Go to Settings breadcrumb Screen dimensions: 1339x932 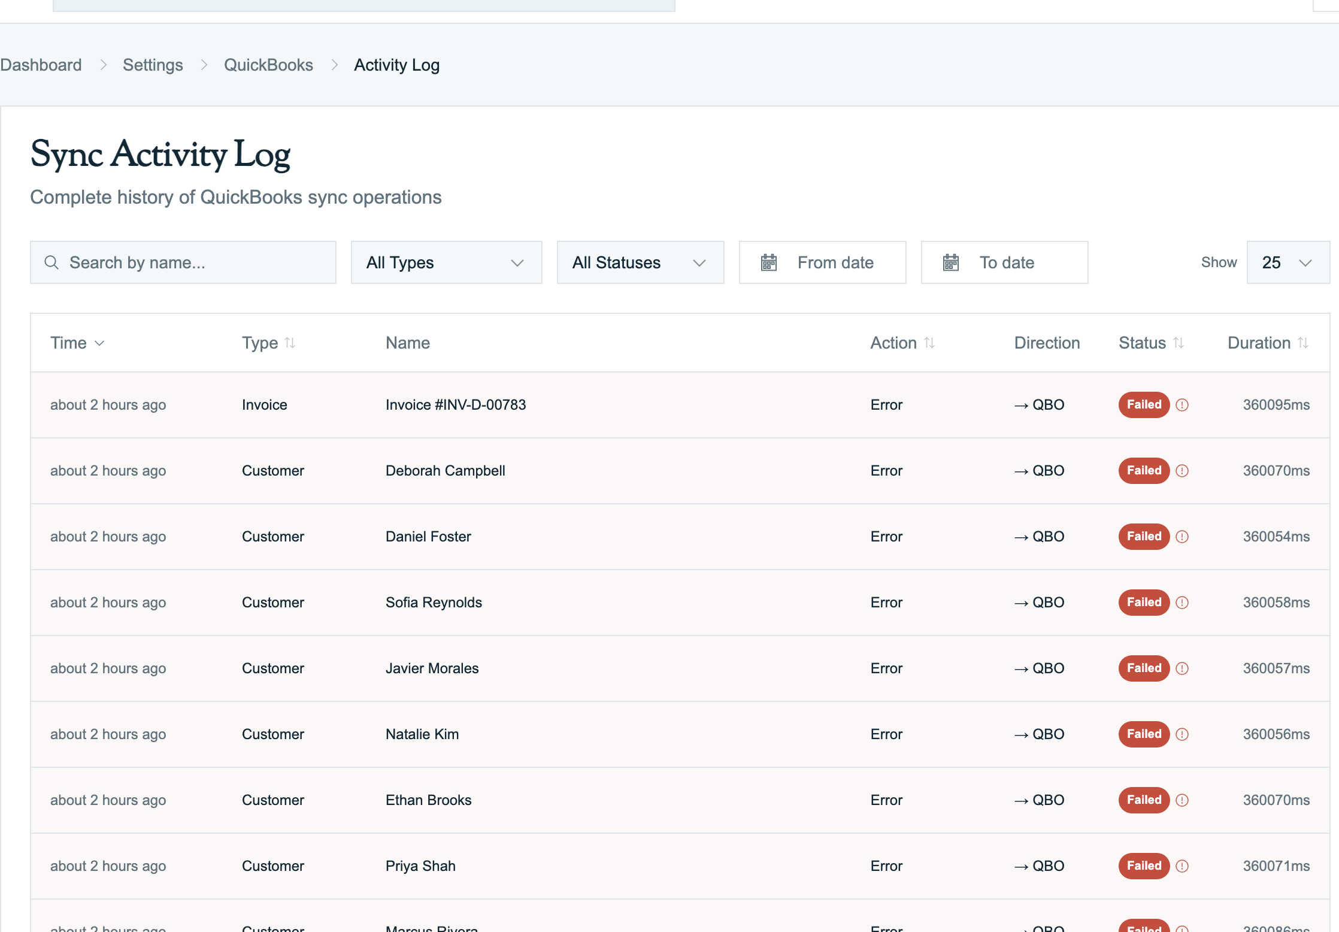coord(153,65)
